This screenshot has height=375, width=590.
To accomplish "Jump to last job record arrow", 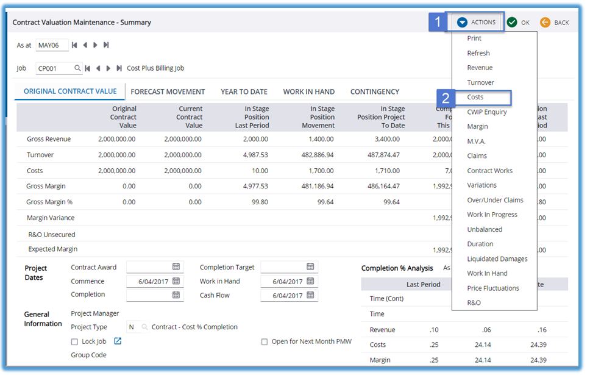I will 119,68.
